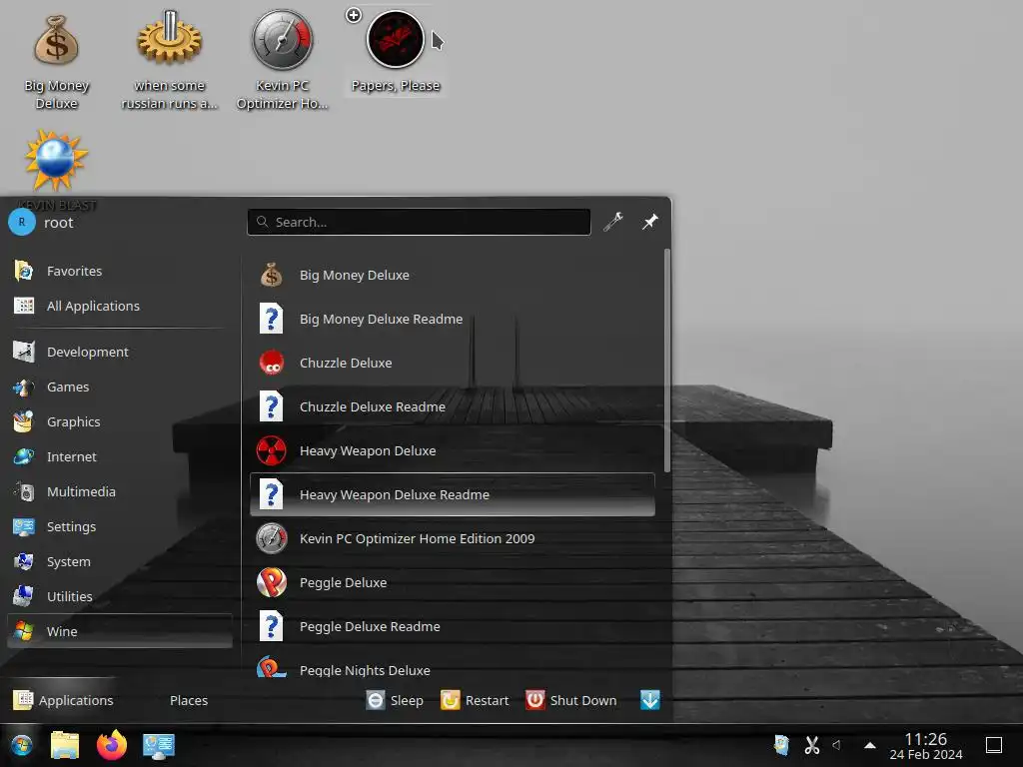Viewport: 1023px width, 767px height.
Task: Open Peggle Deluxe Readme entry
Action: coord(453,627)
